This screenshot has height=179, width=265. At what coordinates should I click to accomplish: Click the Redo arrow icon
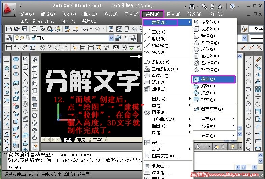pyautogui.click(x=97, y=29)
